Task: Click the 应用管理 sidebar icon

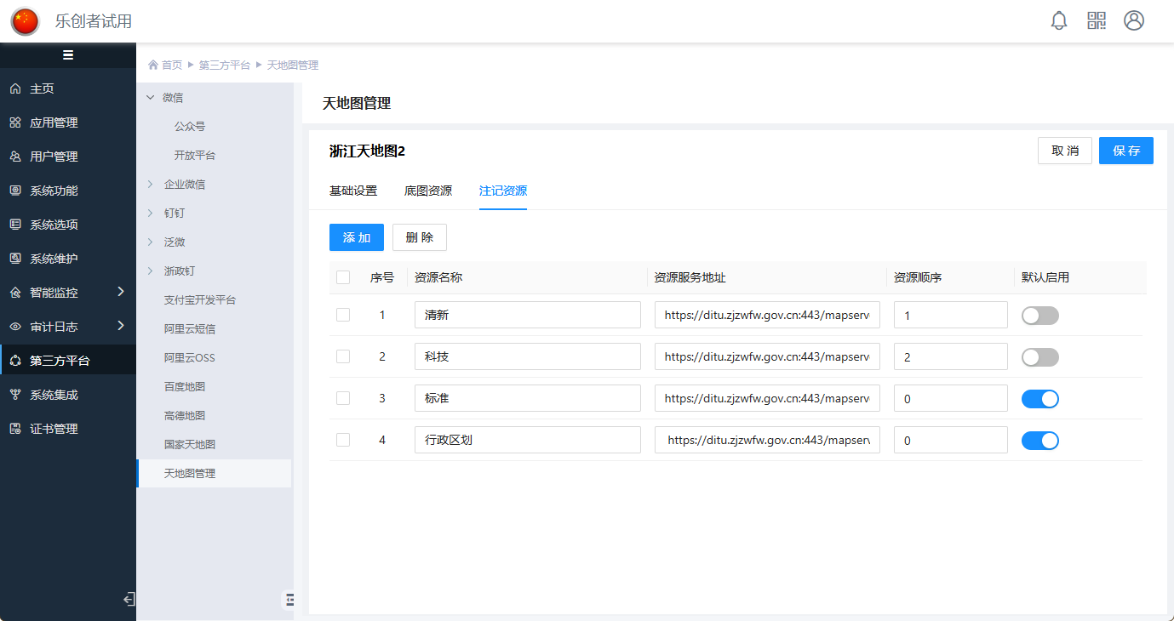Action: pos(15,122)
